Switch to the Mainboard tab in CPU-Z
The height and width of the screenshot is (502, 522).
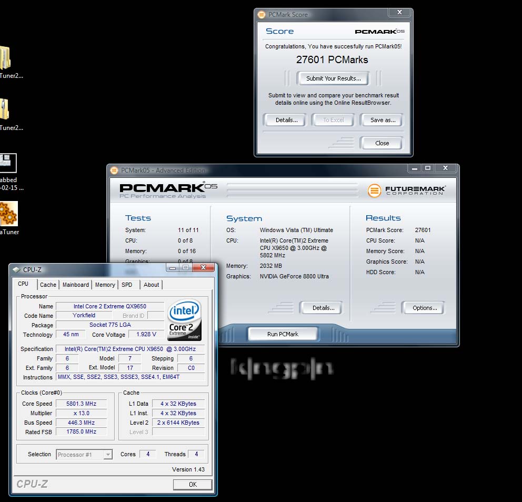(x=76, y=285)
